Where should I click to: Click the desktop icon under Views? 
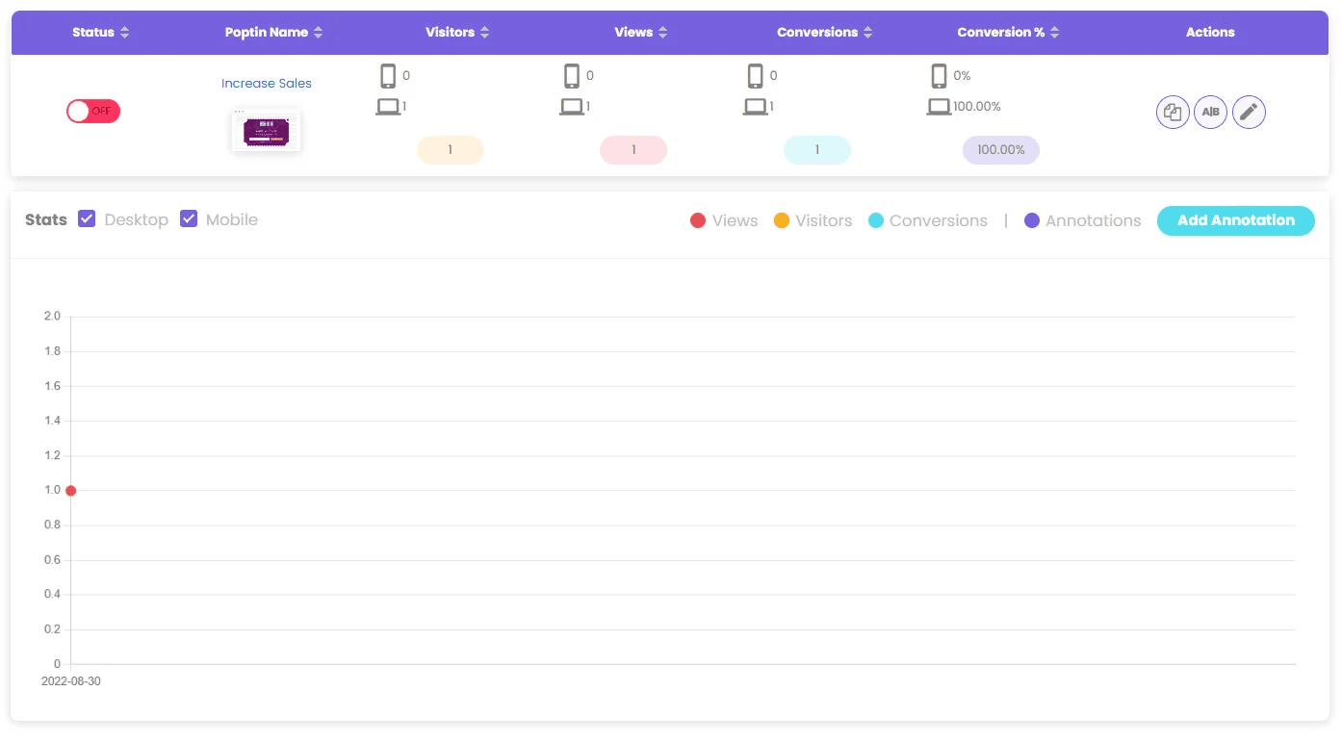(x=572, y=107)
